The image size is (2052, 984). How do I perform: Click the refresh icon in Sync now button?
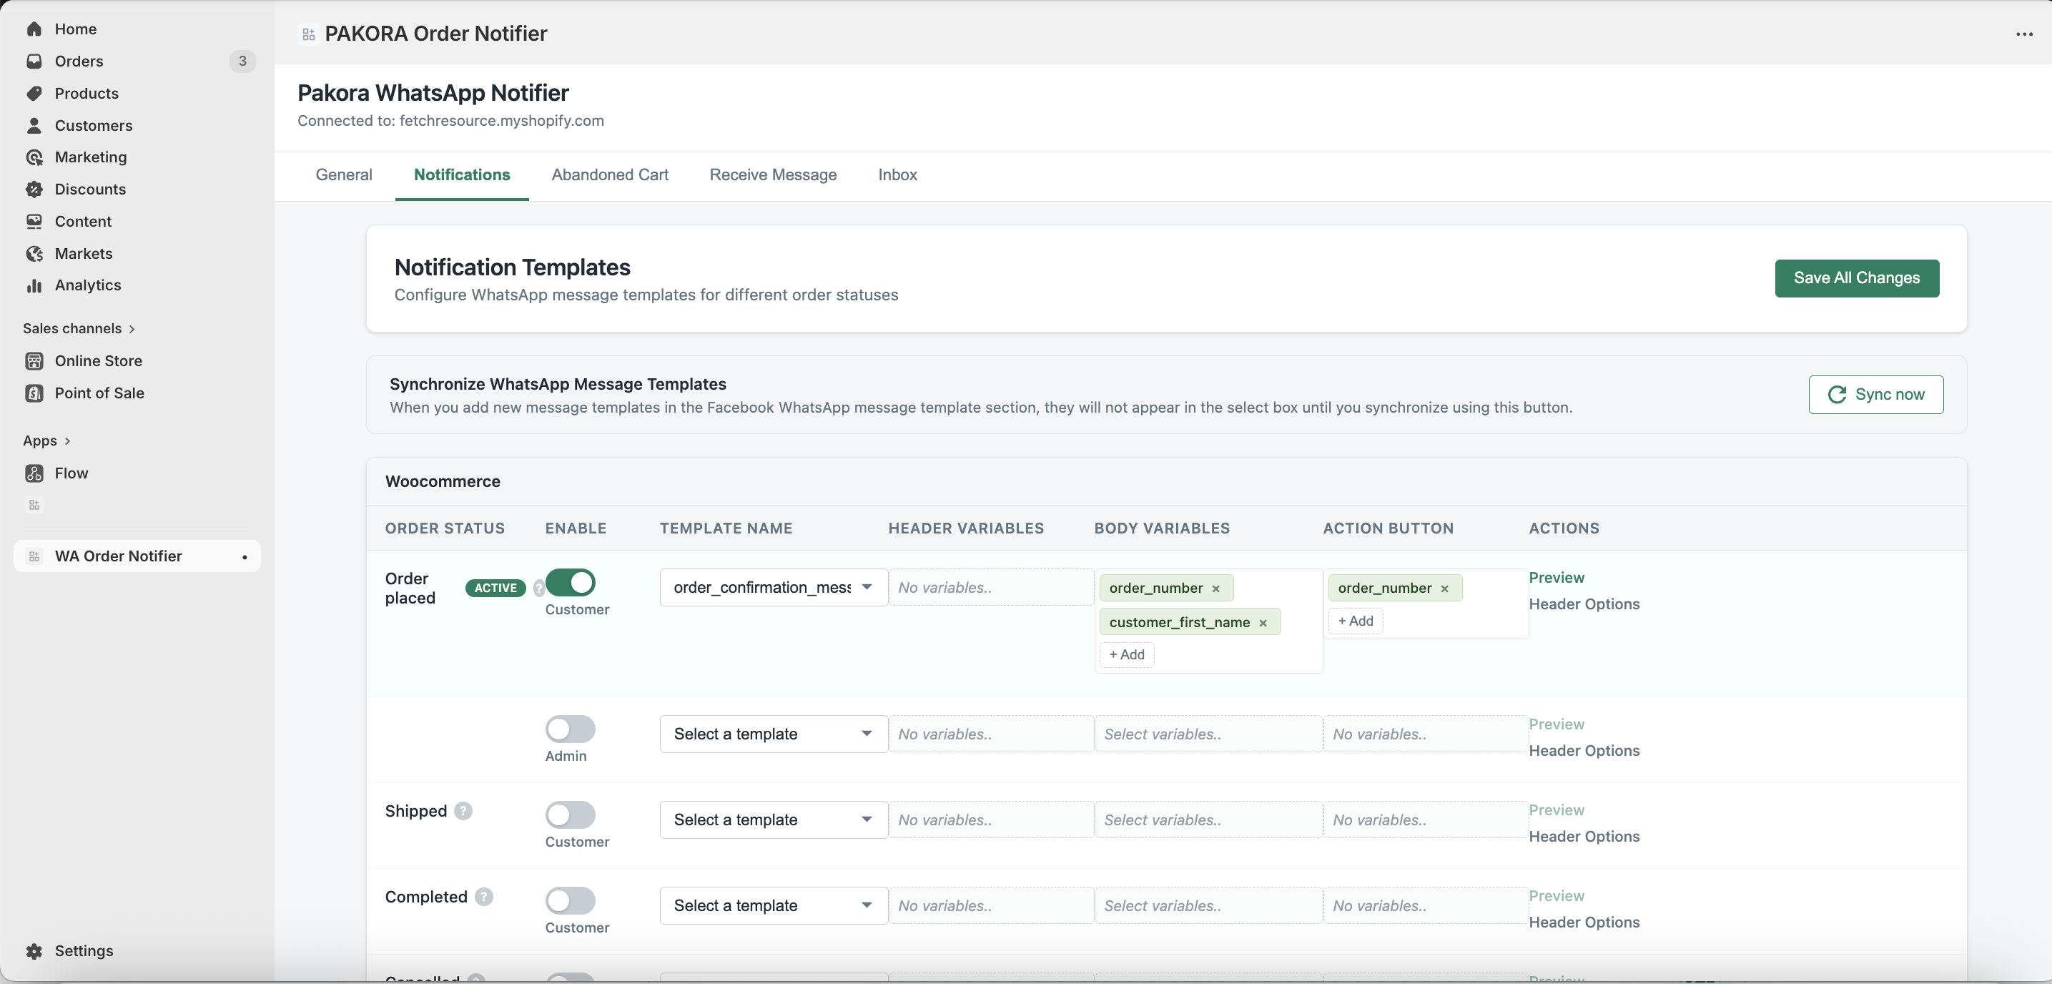coord(1837,395)
